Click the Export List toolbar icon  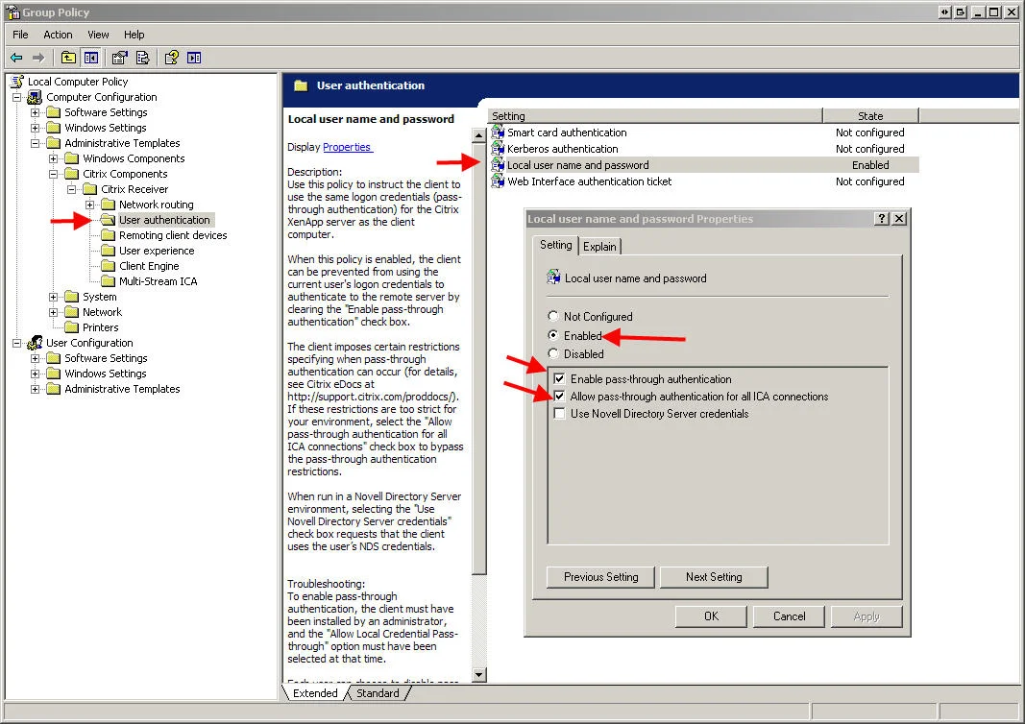(142, 58)
